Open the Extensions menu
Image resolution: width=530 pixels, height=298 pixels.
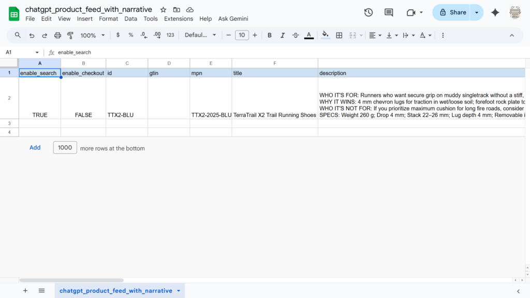pyautogui.click(x=179, y=19)
